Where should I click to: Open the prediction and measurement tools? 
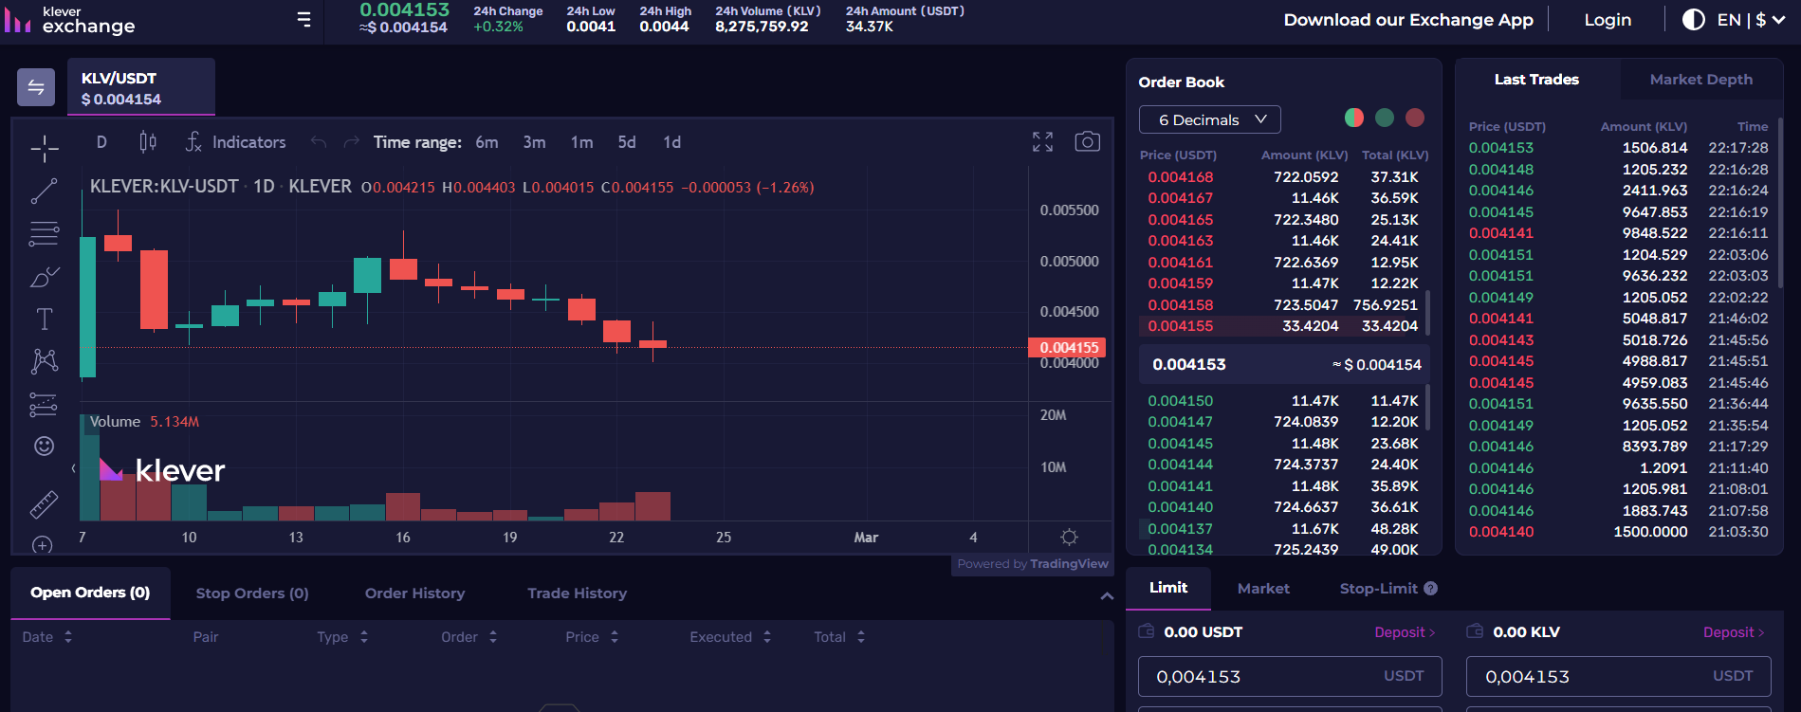tap(44, 405)
